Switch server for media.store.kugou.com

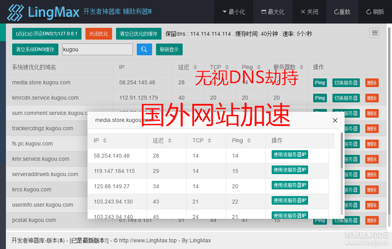coord(346,83)
